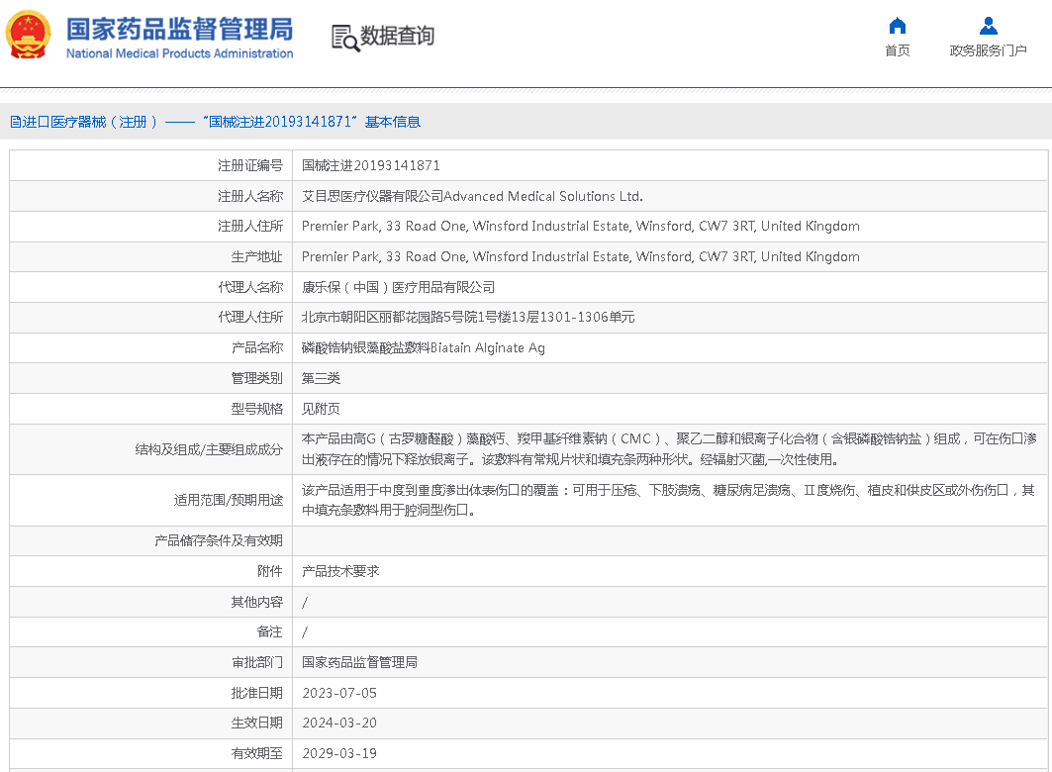Select the 附件 row label

(270, 571)
